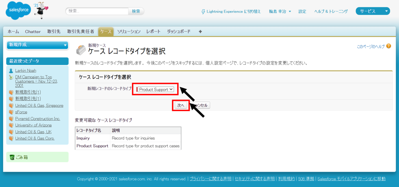The width and height of the screenshot is (399, 187).
Task: Go to the ホーム tab
Action: point(13,32)
